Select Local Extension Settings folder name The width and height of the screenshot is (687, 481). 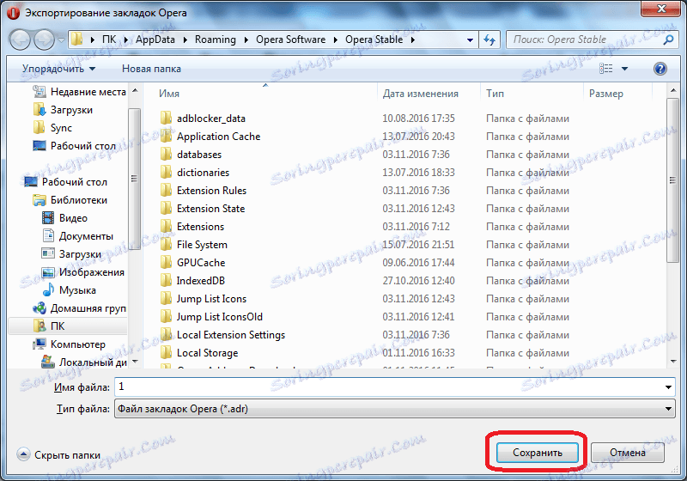(231, 335)
